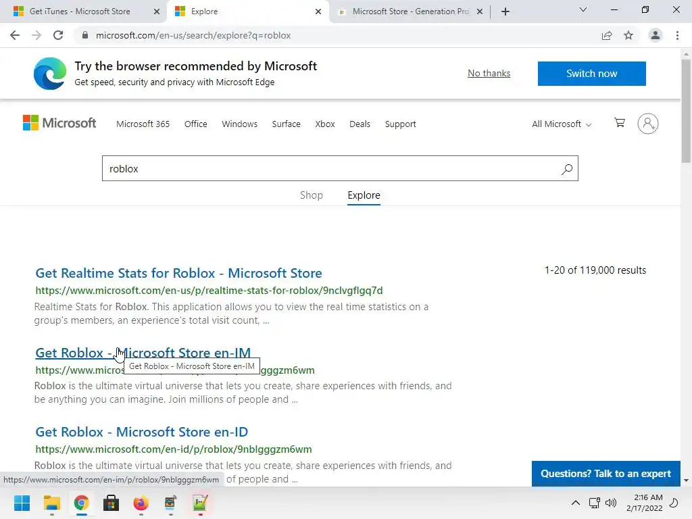This screenshot has height=519, width=692.
Task: Click the Microsoft logo
Action: click(59, 123)
